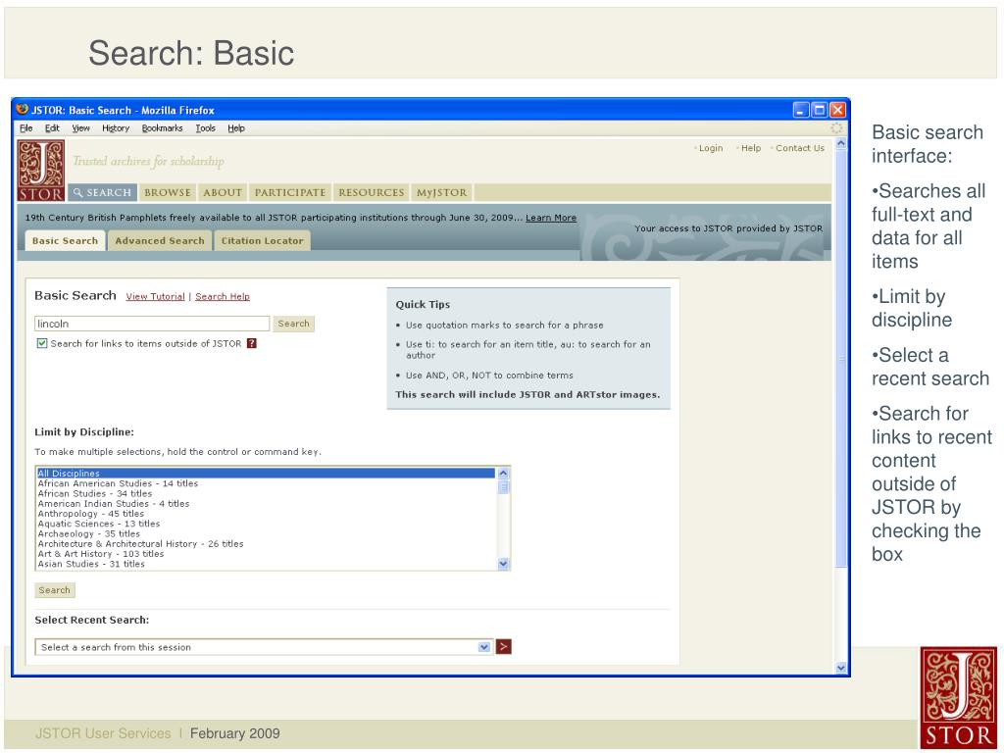Select the PARTICIPATE navigation tab
1004x753 pixels.
coord(290,193)
